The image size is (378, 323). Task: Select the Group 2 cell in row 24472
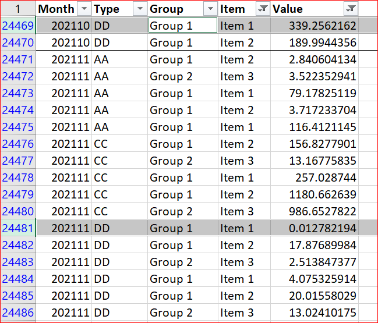183,76
